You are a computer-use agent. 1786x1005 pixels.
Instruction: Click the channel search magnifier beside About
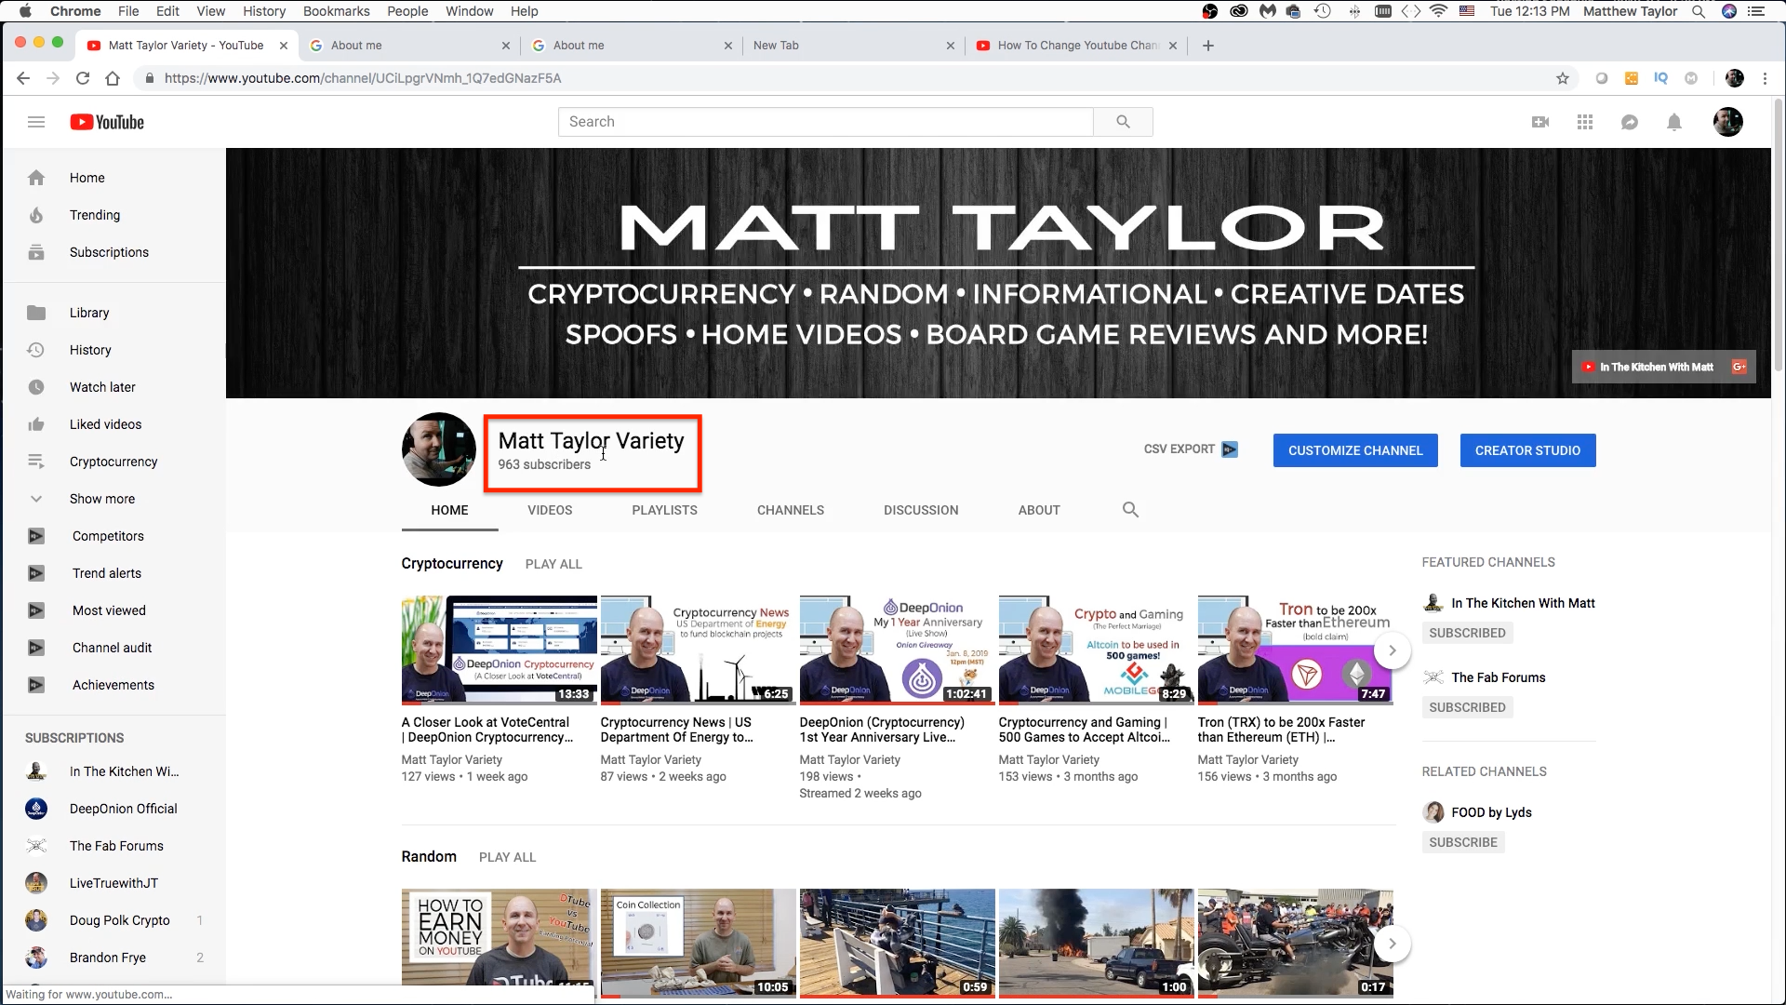click(x=1129, y=510)
